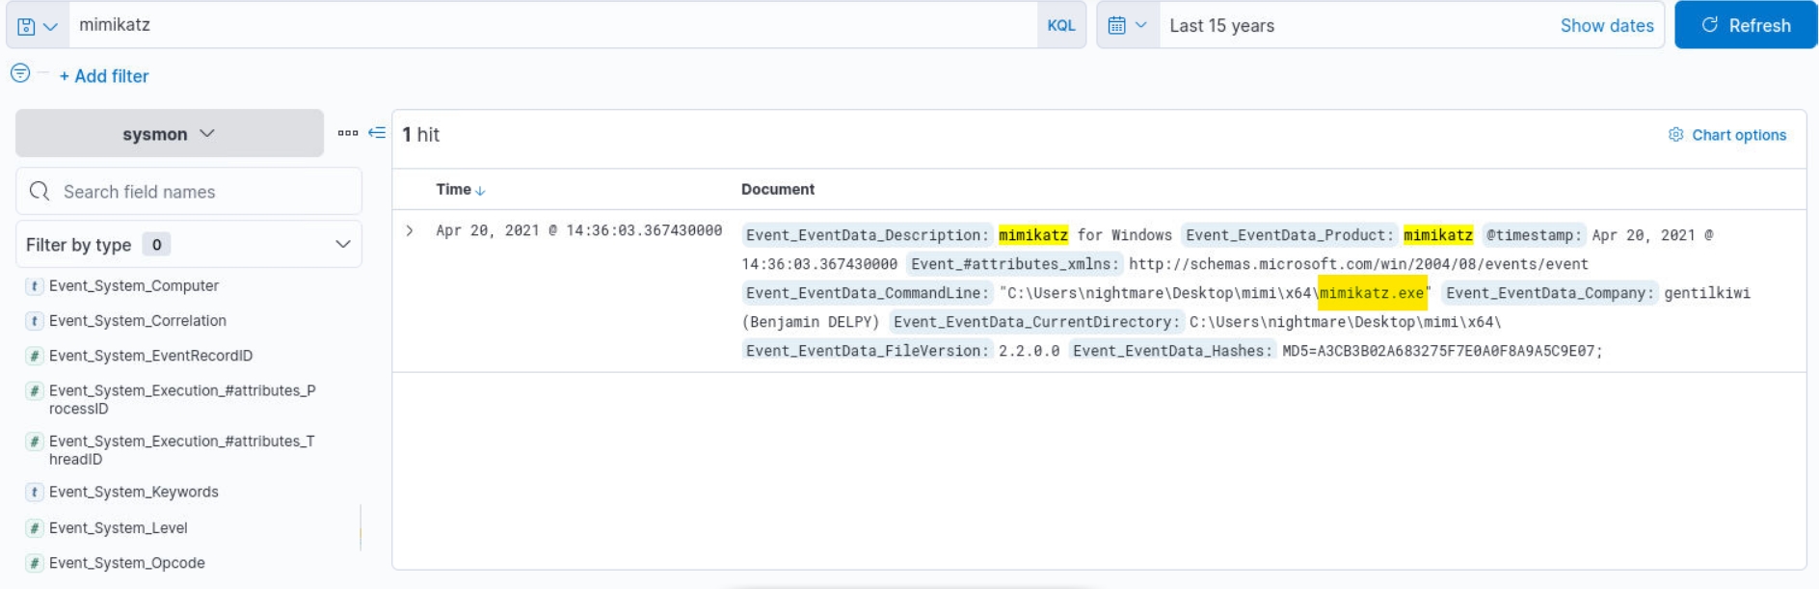The width and height of the screenshot is (1819, 589).
Task: Click the mimikatz query input field
Action: pyautogui.click(x=549, y=26)
